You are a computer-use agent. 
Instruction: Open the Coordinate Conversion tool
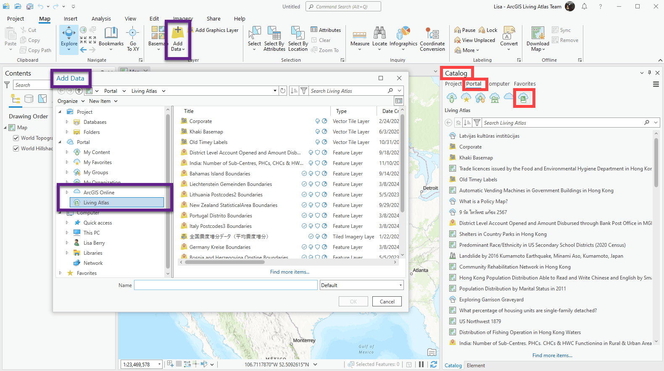(x=432, y=39)
